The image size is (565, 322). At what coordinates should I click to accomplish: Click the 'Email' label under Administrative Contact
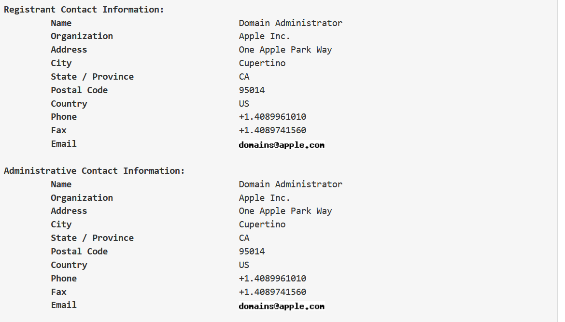(64, 305)
